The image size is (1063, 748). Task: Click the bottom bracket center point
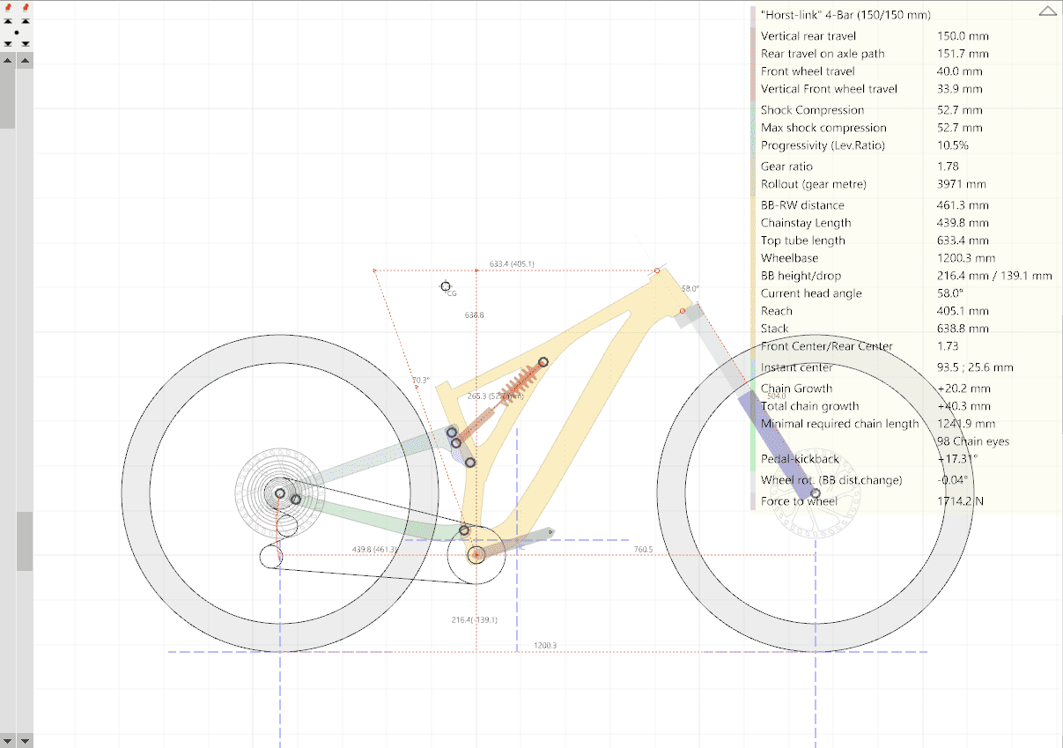(476, 554)
